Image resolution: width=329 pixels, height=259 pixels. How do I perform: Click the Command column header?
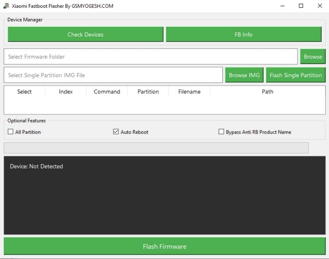coord(107,91)
